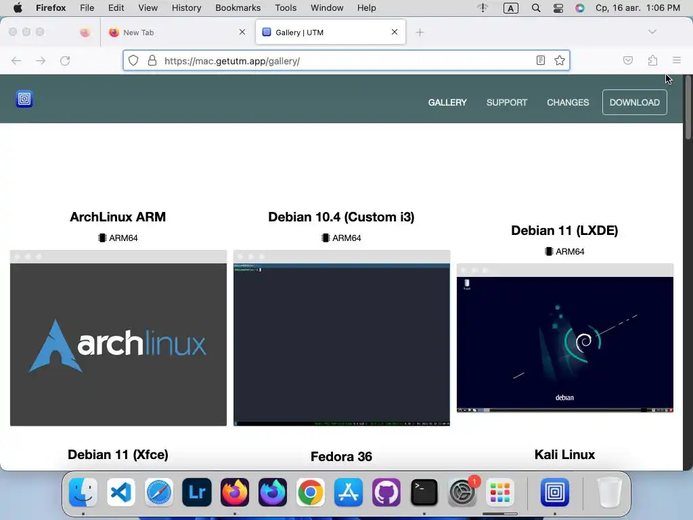The width and height of the screenshot is (693, 520).
Task: Click the UTM logo in site header
Action: pyautogui.click(x=24, y=99)
